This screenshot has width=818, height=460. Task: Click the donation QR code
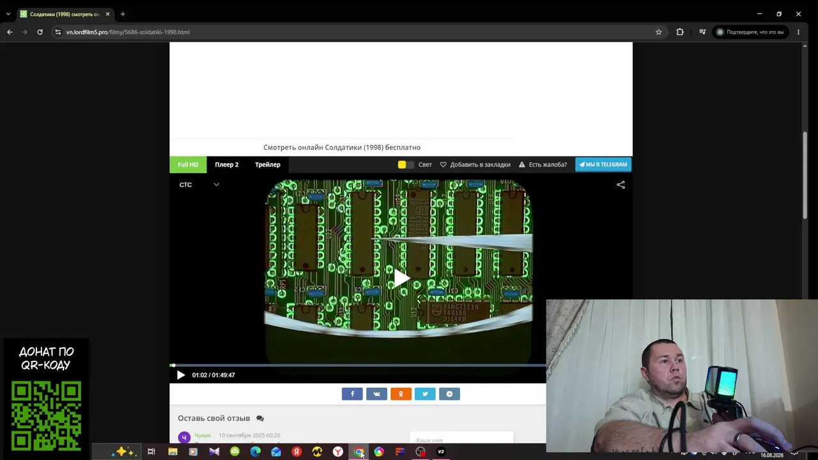coord(46,416)
